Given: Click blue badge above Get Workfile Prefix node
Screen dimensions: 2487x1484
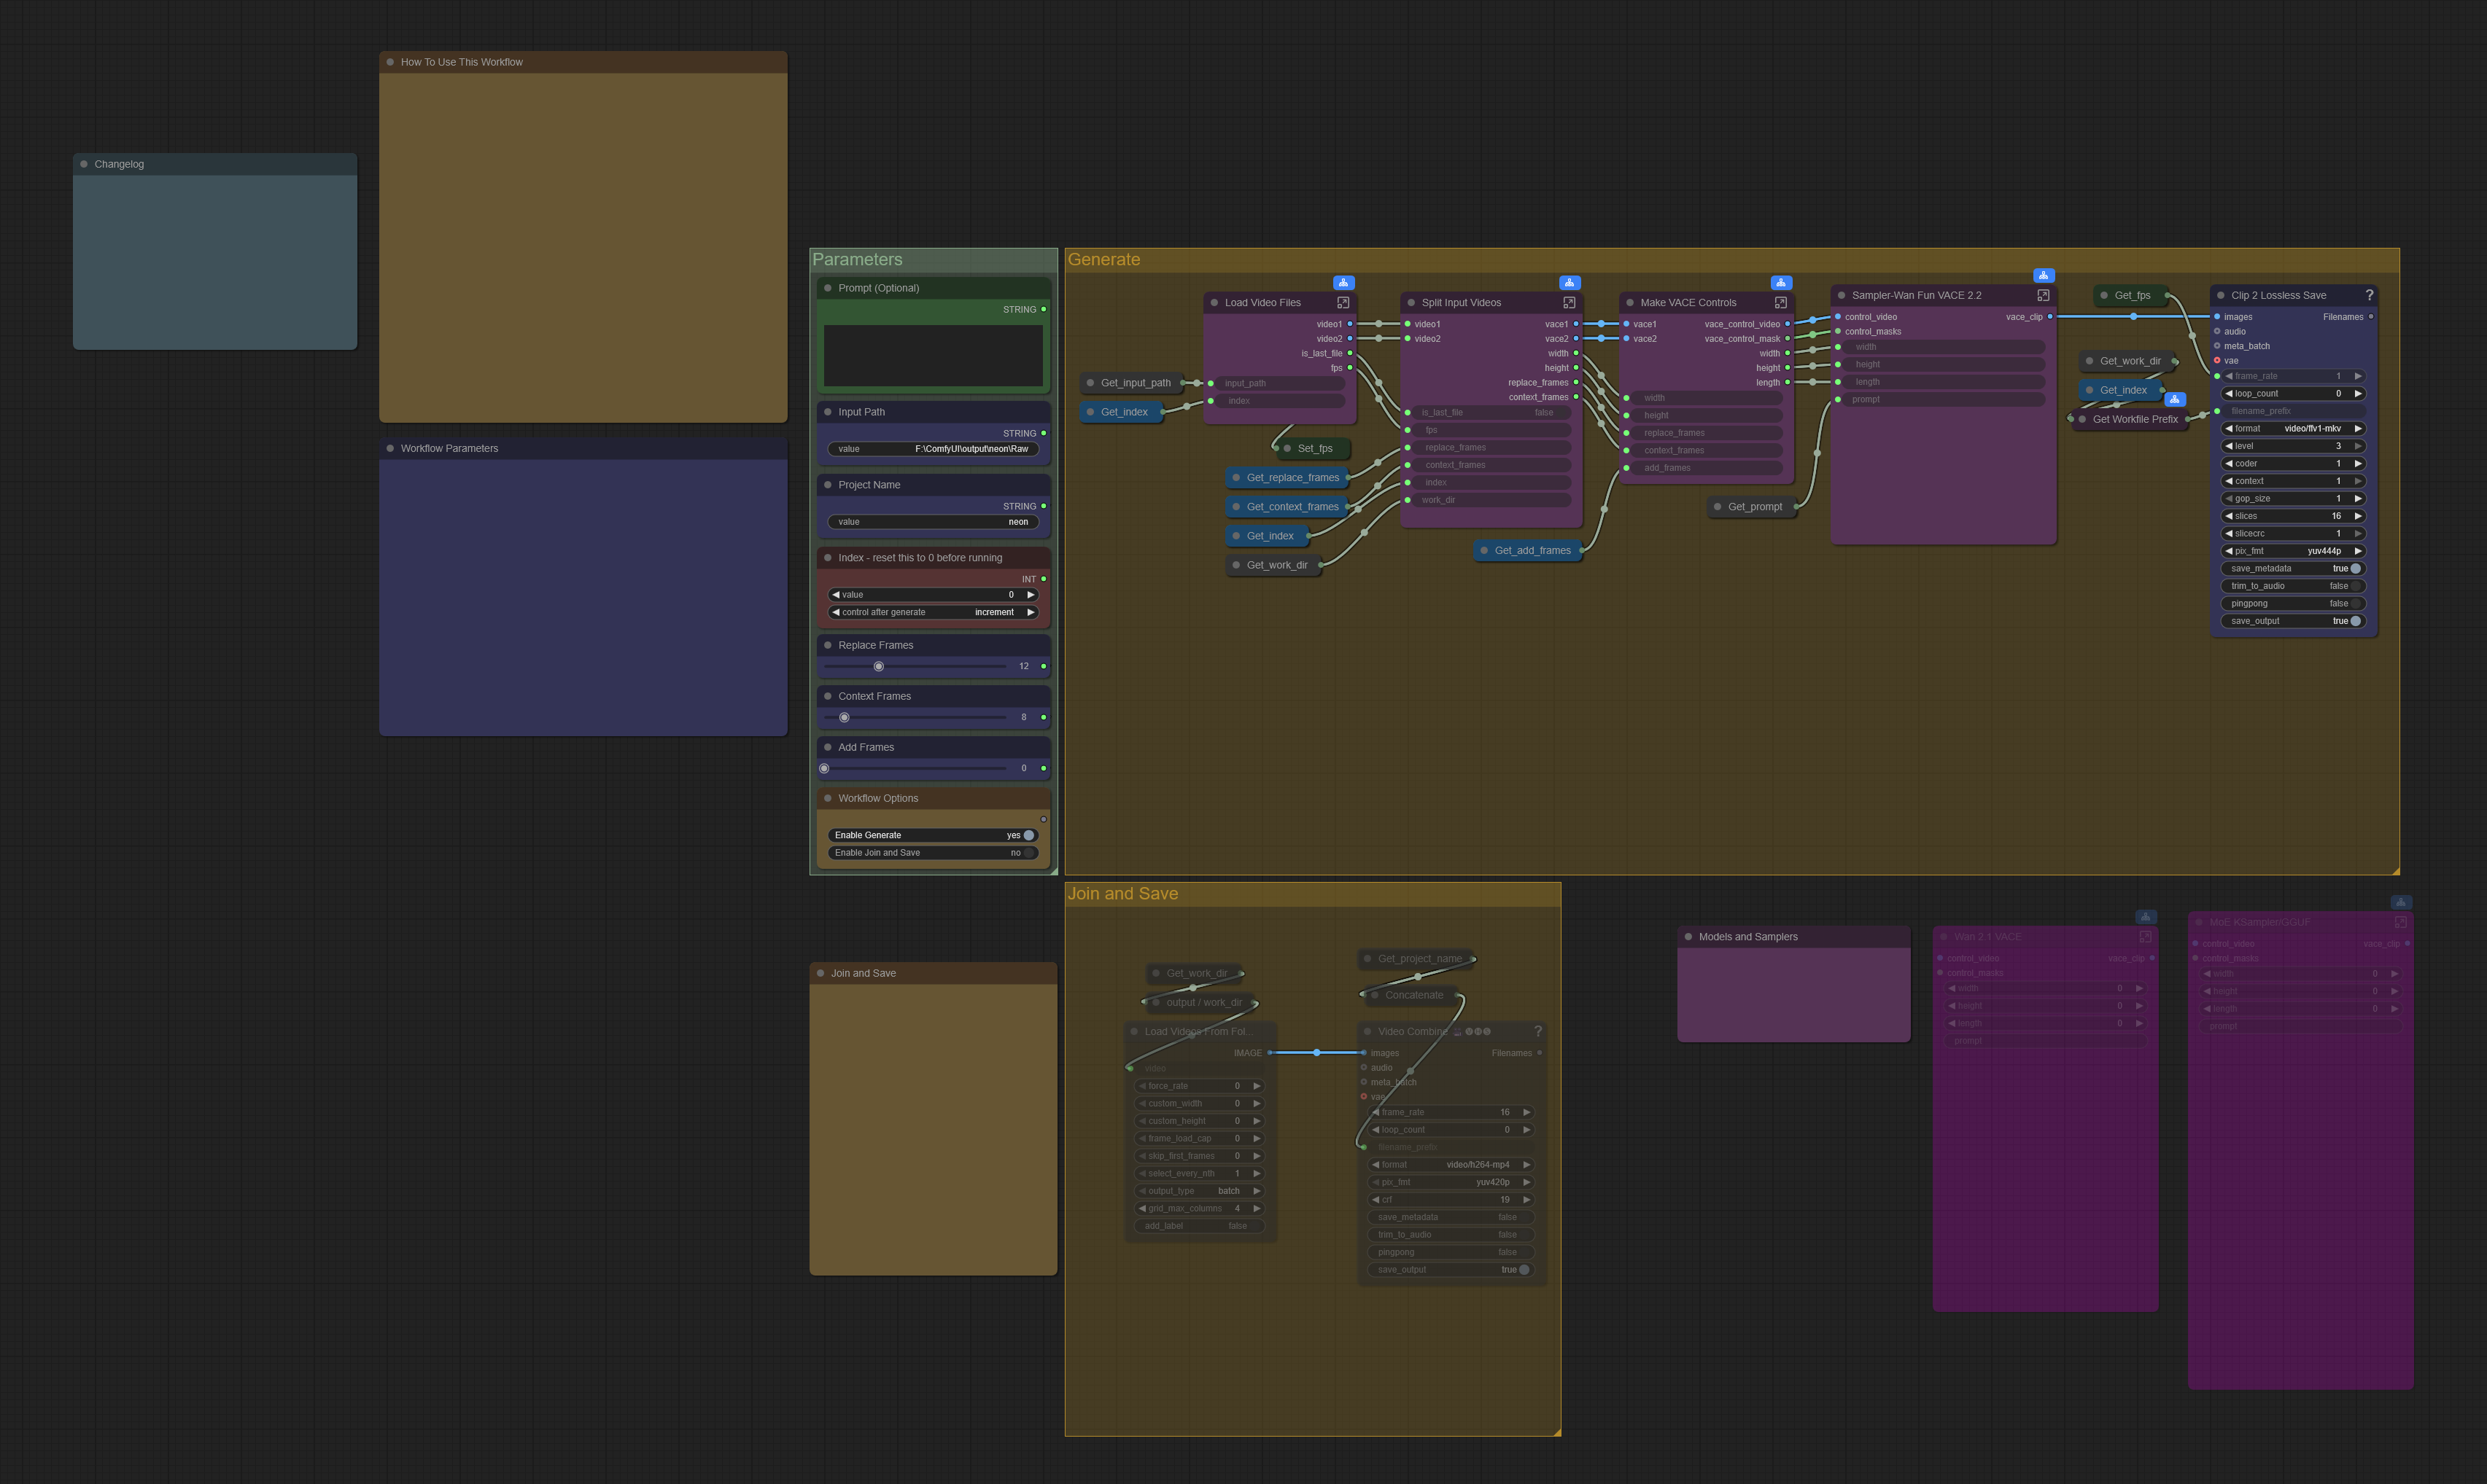Looking at the screenshot, I should click(x=2174, y=399).
